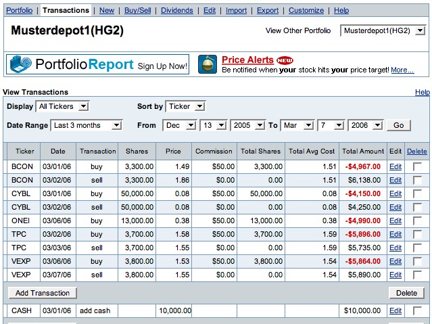Viewport: 432px width, 324px height.
Task: Open the Help link beside View Transactions
Action: (x=423, y=92)
